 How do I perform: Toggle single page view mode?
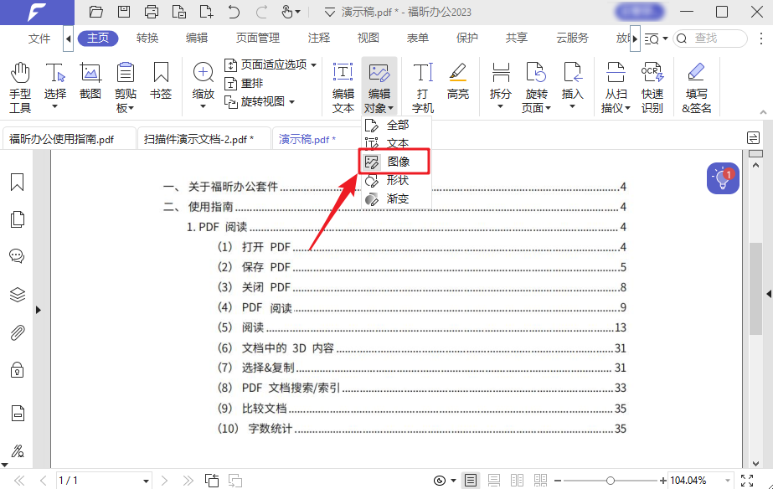[471, 480]
